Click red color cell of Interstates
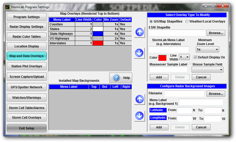The width and height of the screenshot is (236, 142). click(98, 43)
